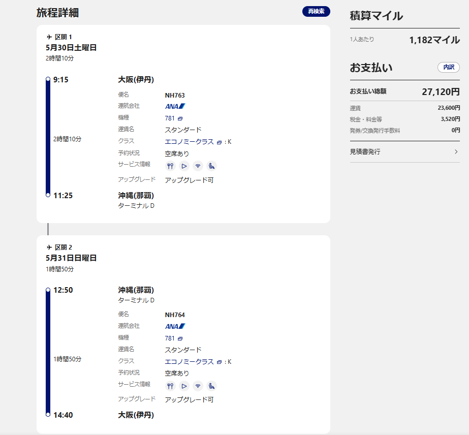Click the Wi-Fi service icon for NH763

tap(198, 166)
